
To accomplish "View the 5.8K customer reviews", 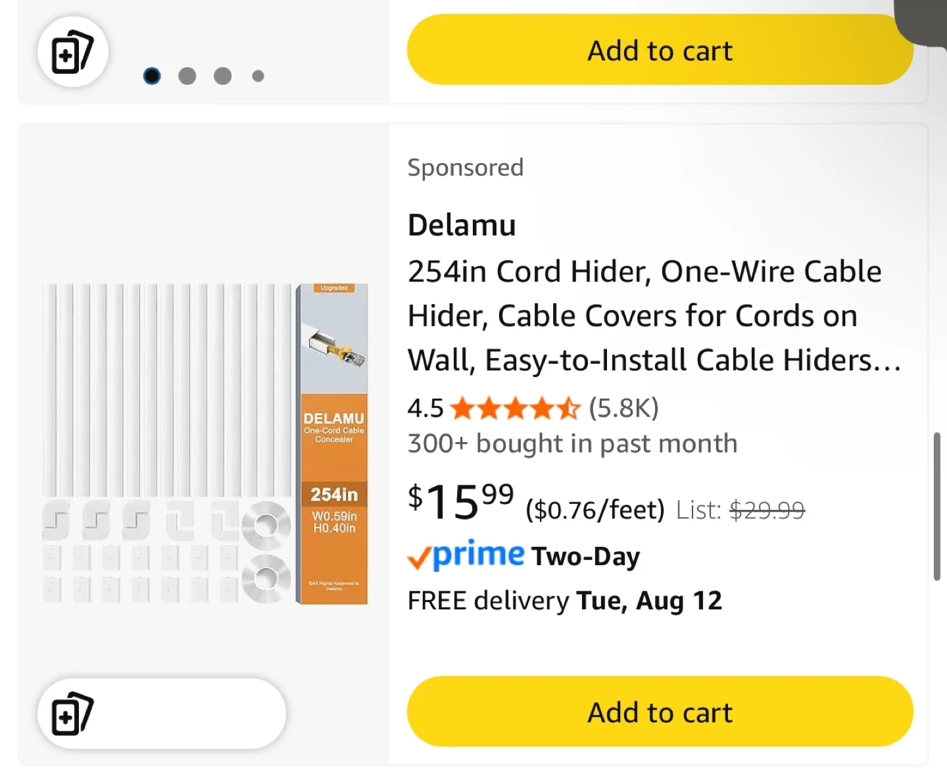I will click(623, 408).
